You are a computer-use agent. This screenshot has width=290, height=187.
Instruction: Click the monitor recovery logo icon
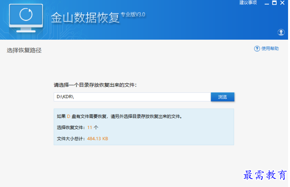[x=26, y=18]
